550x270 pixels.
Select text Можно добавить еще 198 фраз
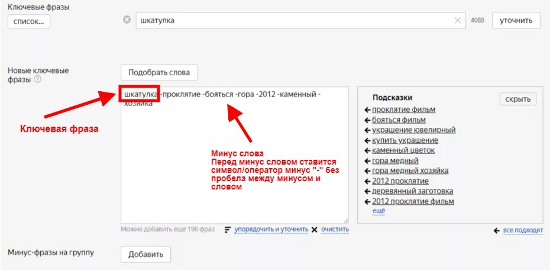(x=167, y=229)
